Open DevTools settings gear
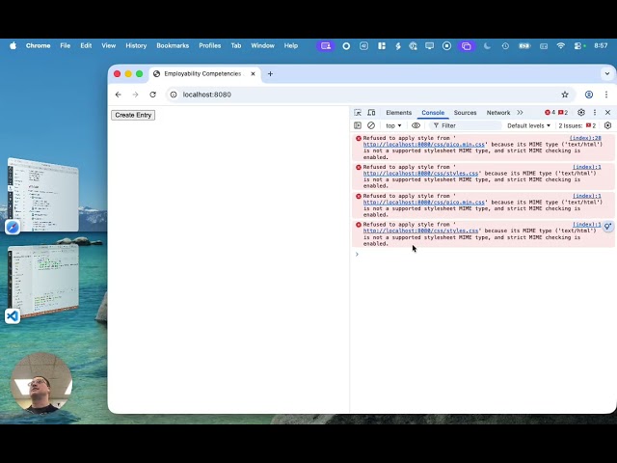The image size is (617, 463). point(581,113)
